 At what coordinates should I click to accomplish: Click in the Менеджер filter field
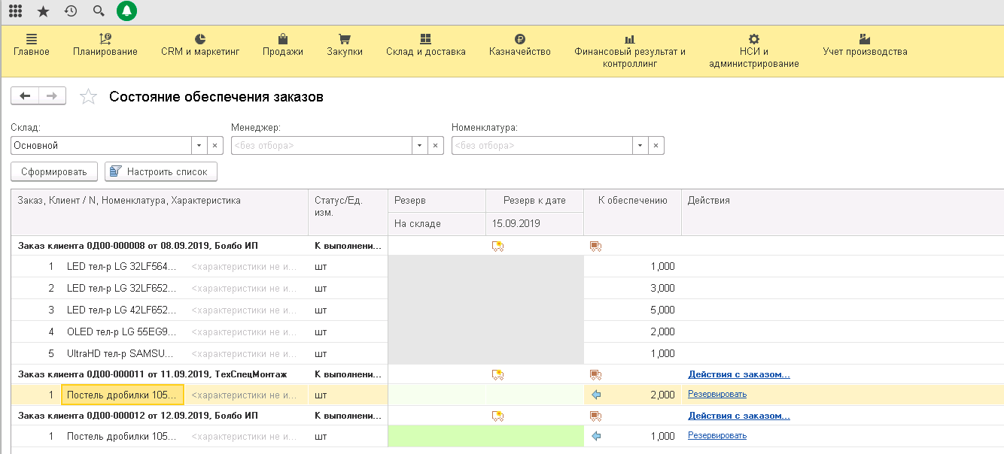coord(321,146)
